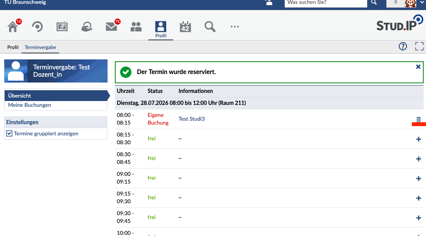Open the user avatar dropdown arrow
The height and width of the screenshot is (236, 426).
tap(422, 2)
